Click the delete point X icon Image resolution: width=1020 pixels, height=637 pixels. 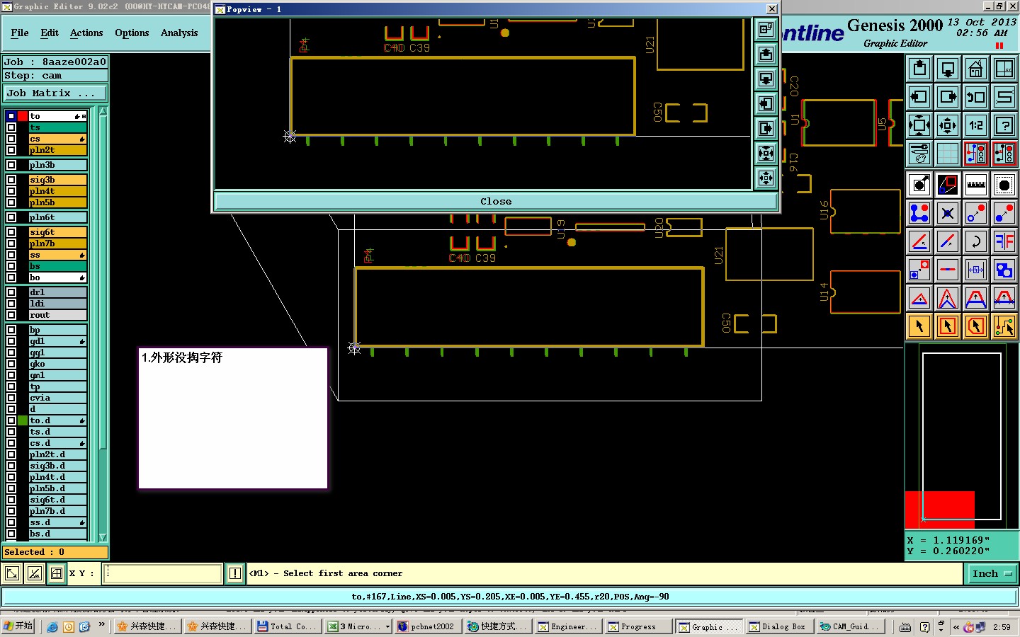point(948,213)
